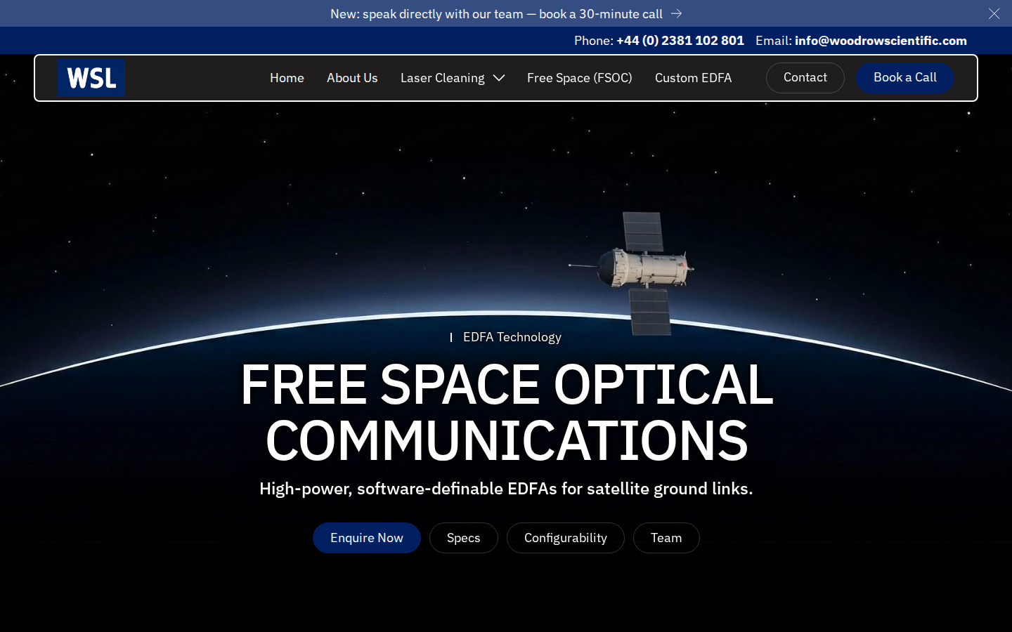Click the High-power software-definable EDFAs tagline
Screen dimensions: 1012x632
(x=506, y=489)
